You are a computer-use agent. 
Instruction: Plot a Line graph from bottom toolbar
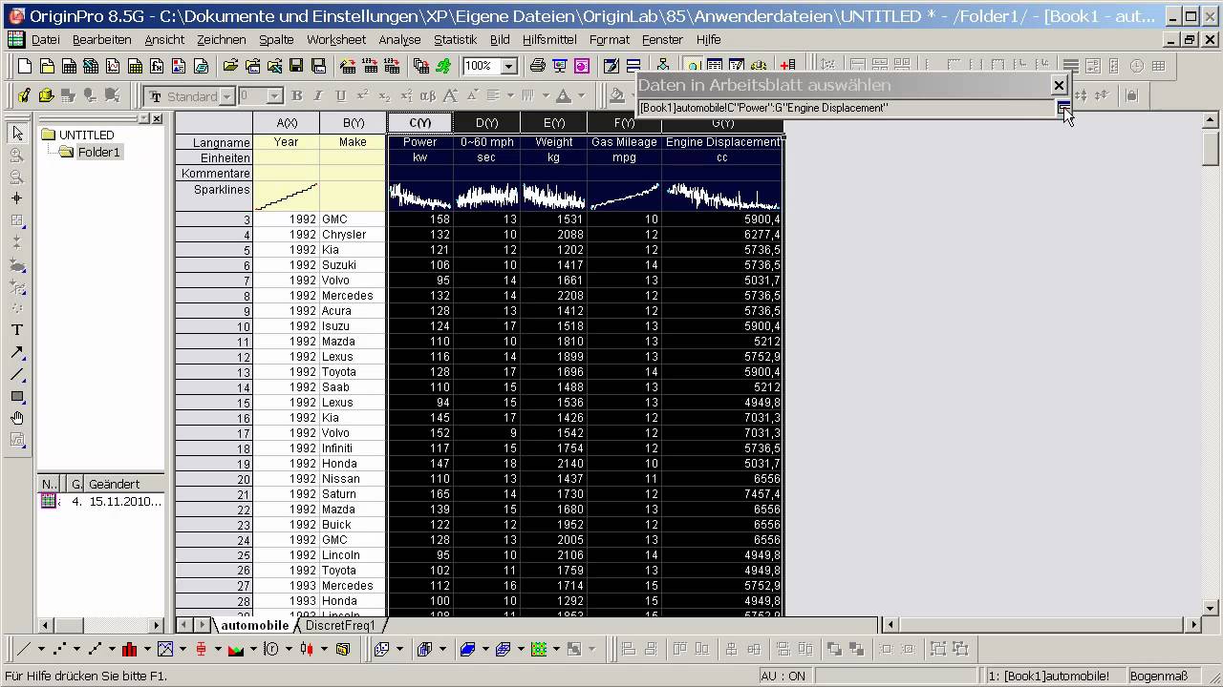click(25, 649)
